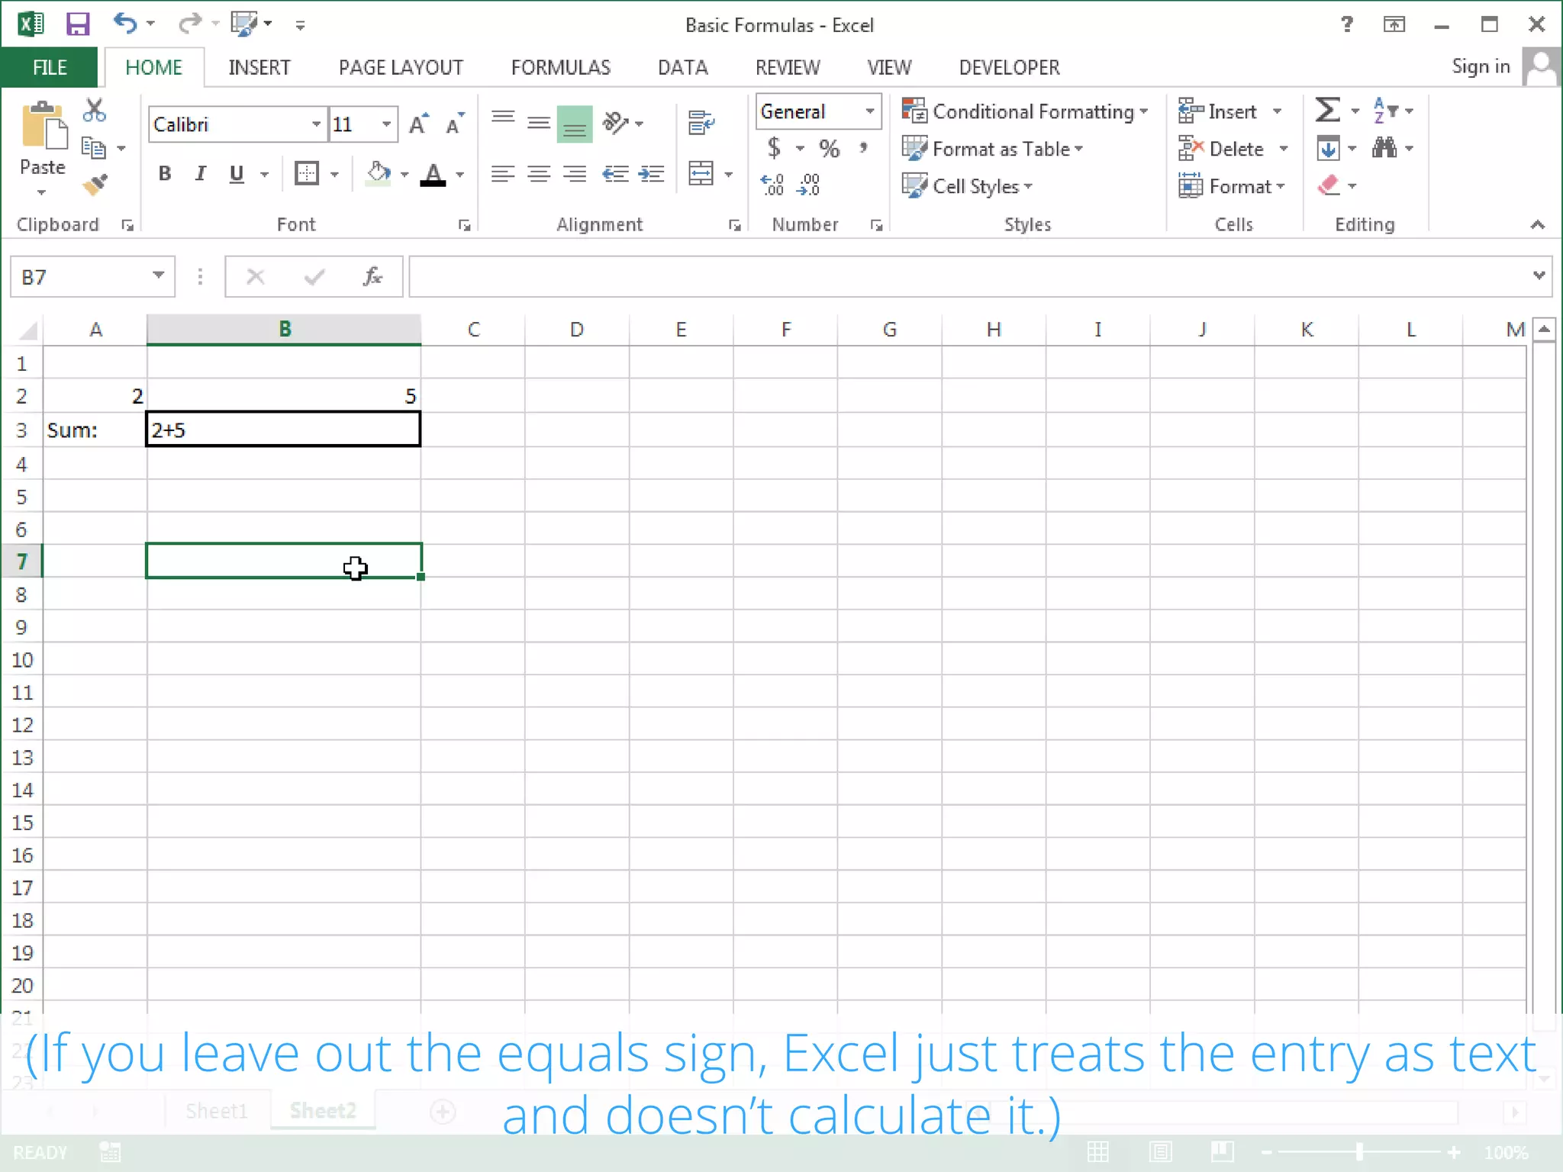The height and width of the screenshot is (1172, 1563).
Task: Open the FILE tab
Action: point(50,68)
